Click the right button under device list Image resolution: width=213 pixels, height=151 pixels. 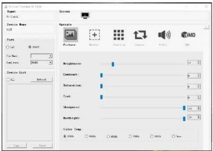pyautogui.click(x=43, y=146)
